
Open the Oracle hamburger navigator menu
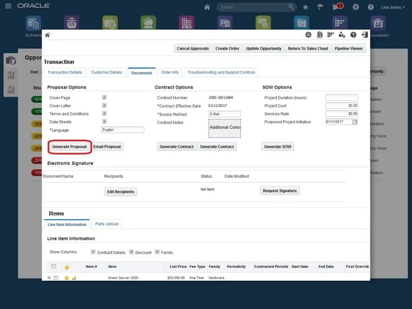point(7,6)
